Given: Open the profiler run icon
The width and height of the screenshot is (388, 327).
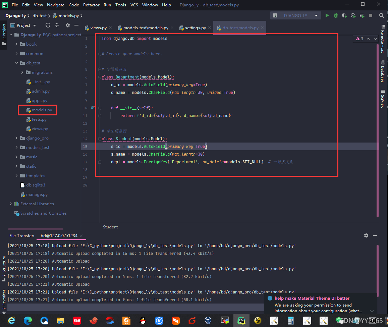Looking at the screenshot, I should pyautogui.click(x=353, y=15).
